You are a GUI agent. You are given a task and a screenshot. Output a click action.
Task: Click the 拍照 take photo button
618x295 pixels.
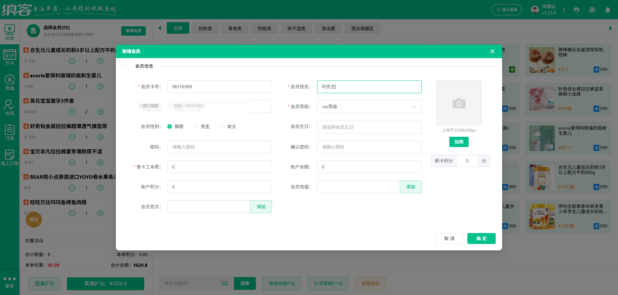(x=459, y=142)
